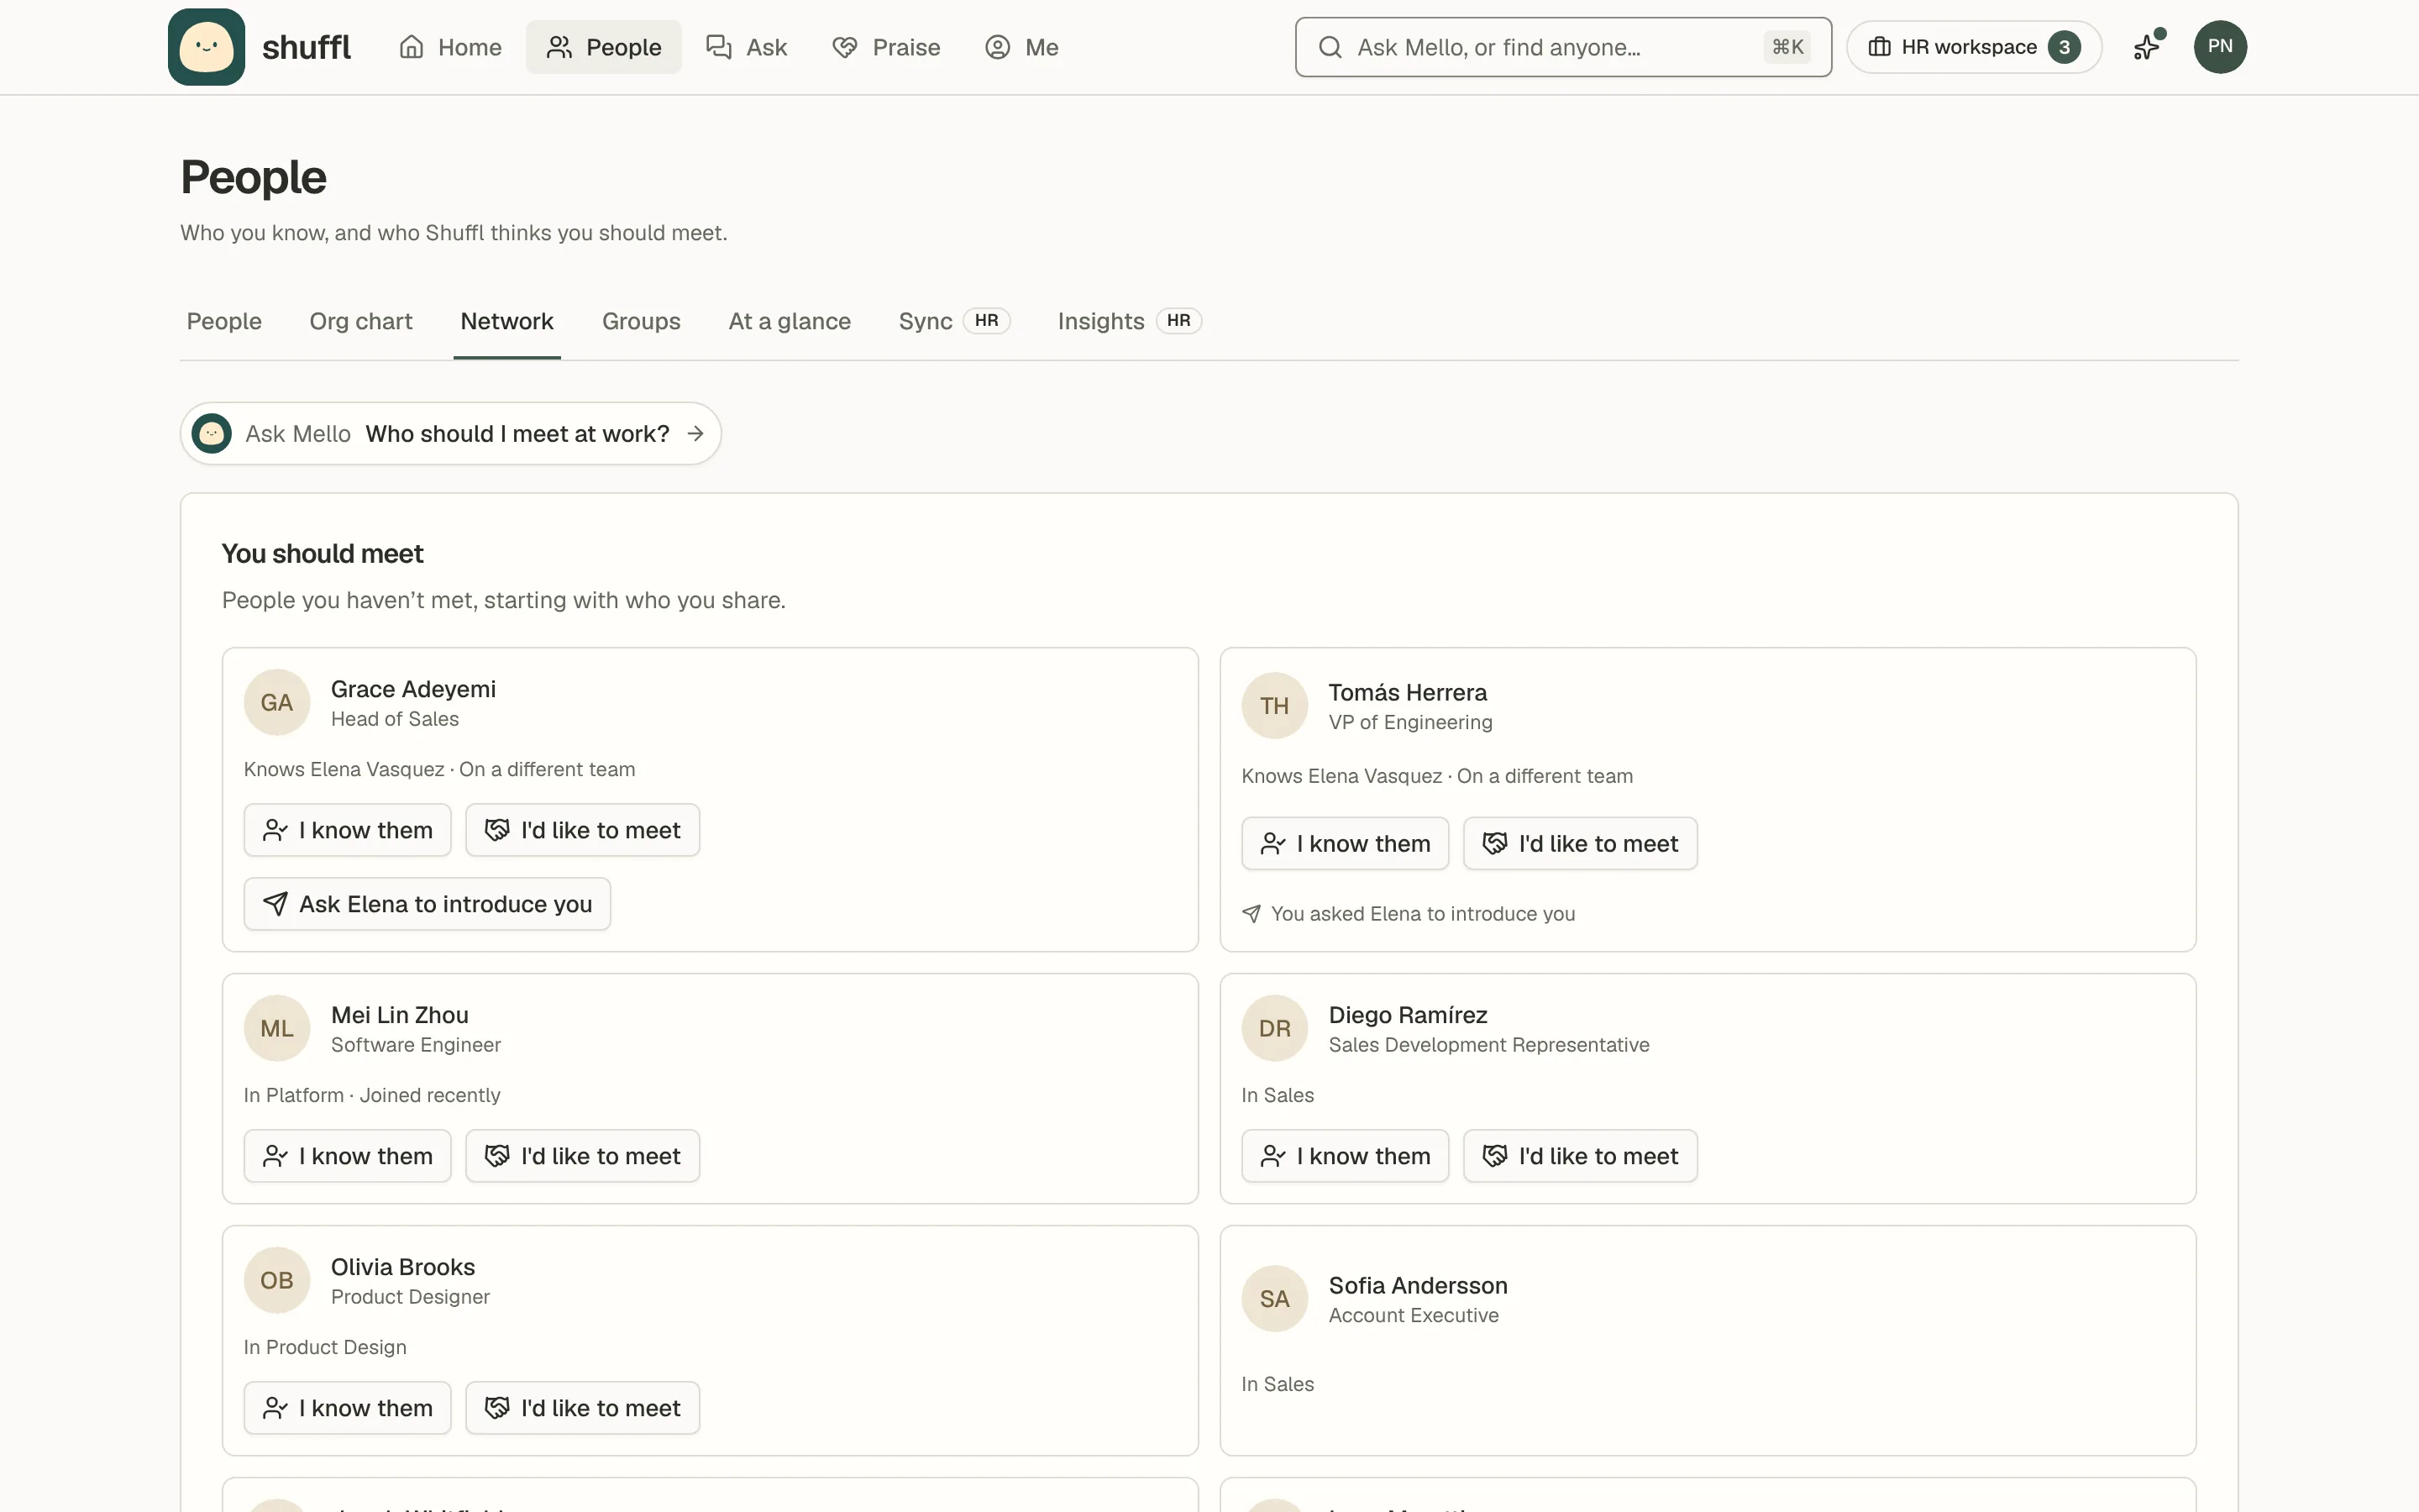The height and width of the screenshot is (1512, 2419).
Task: Click the DR avatar for Diego Ramírez
Action: [1274, 1028]
